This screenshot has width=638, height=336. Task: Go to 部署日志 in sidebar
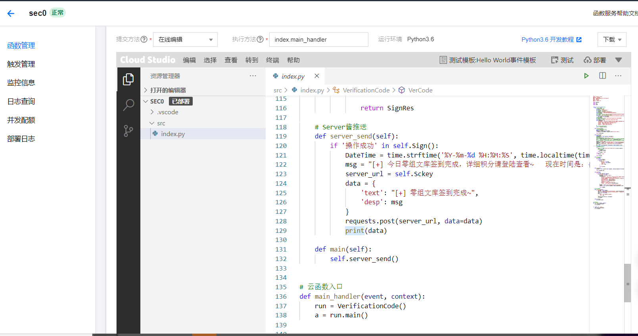pyautogui.click(x=21, y=139)
